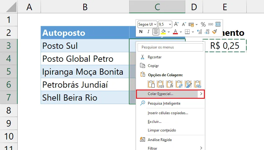
Task: Select row 10 header
Action: click(x=9, y=136)
